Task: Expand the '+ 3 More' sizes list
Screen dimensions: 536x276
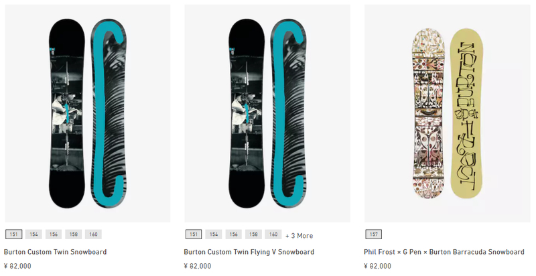Action: point(299,236)
